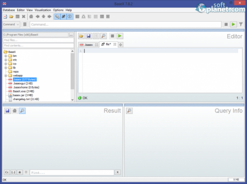247x184 pixels.
Task: Open command history button beside Command dropdown
Action: click(x=25, y=24)
